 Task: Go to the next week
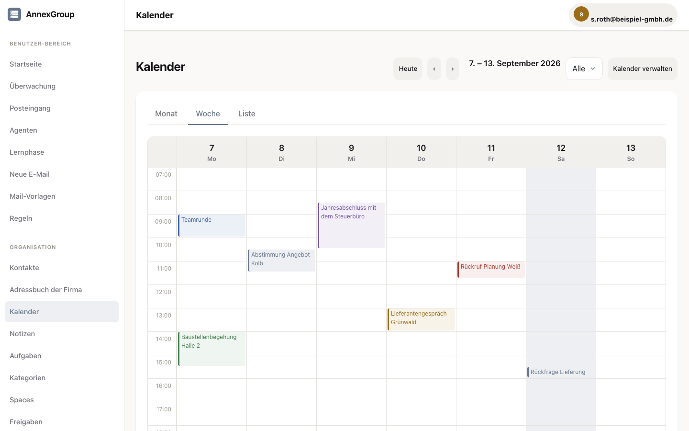tap(453, 68)
